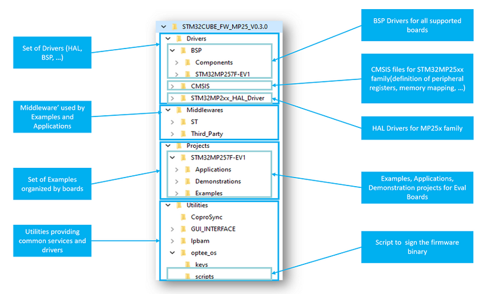This screenshot has width=486, height=294.
Task: Select the Utilities tree label
Action: pos(197,205)
